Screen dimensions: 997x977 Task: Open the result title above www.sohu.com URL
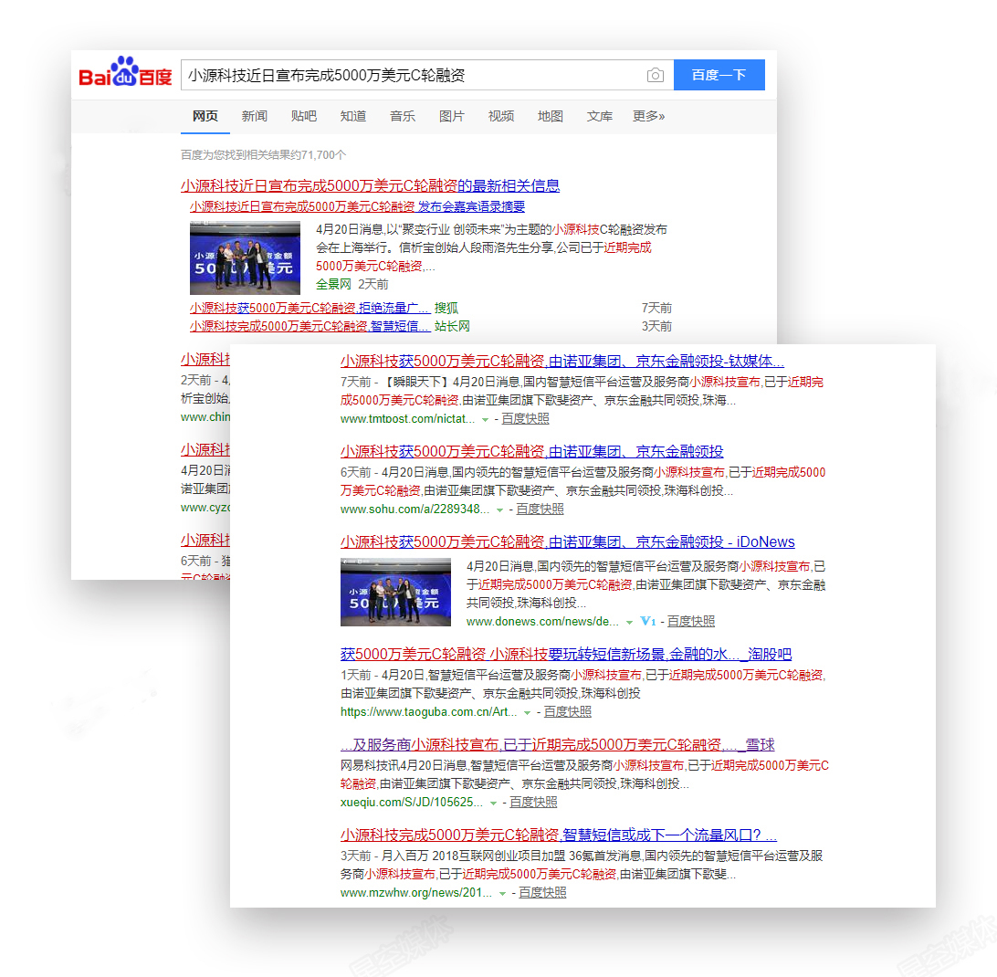pos(531,452)
